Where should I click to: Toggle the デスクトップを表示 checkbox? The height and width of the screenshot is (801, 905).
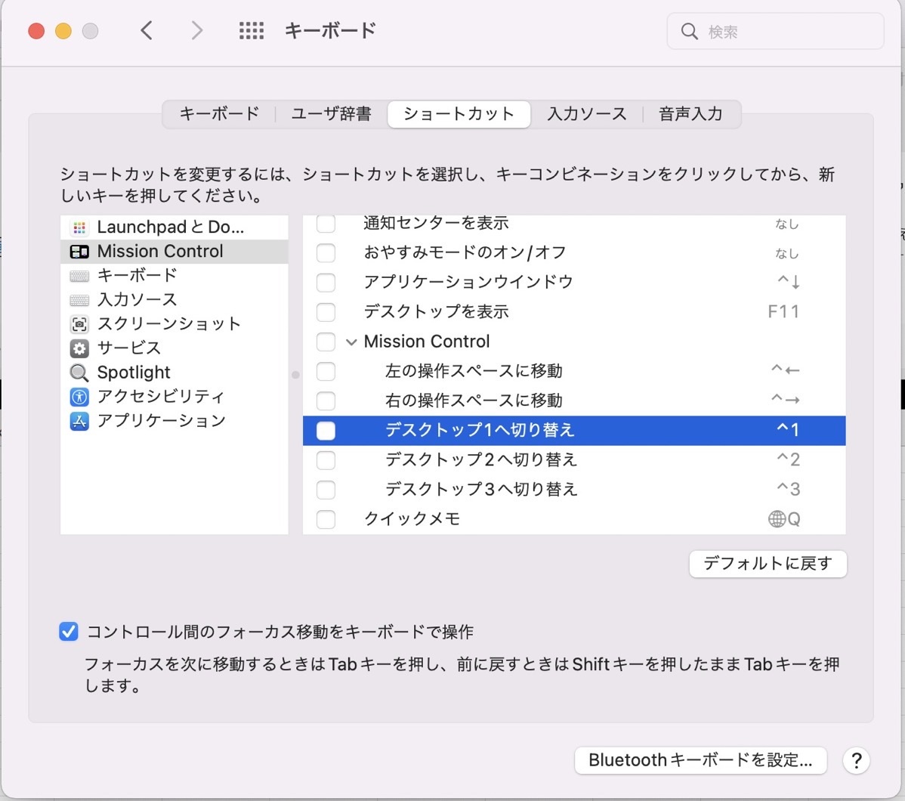tap(326, 312)
